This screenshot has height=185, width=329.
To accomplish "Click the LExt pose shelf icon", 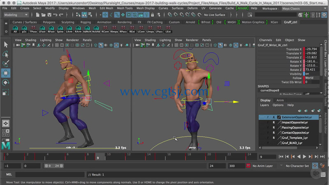I will [168, 29].
